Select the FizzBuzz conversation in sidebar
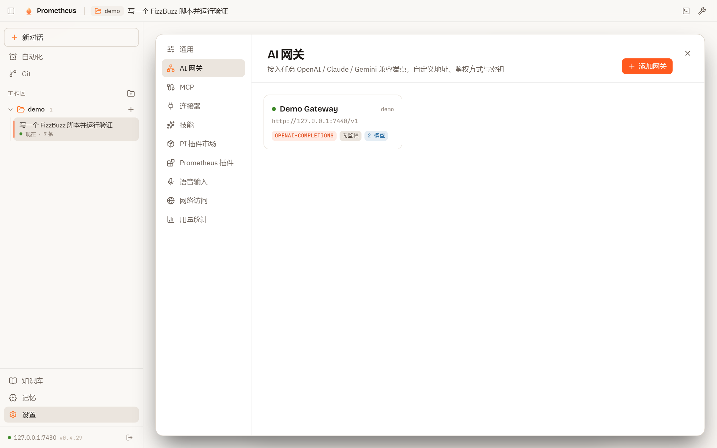Screen dimensions: 717x448 (76, 129)
